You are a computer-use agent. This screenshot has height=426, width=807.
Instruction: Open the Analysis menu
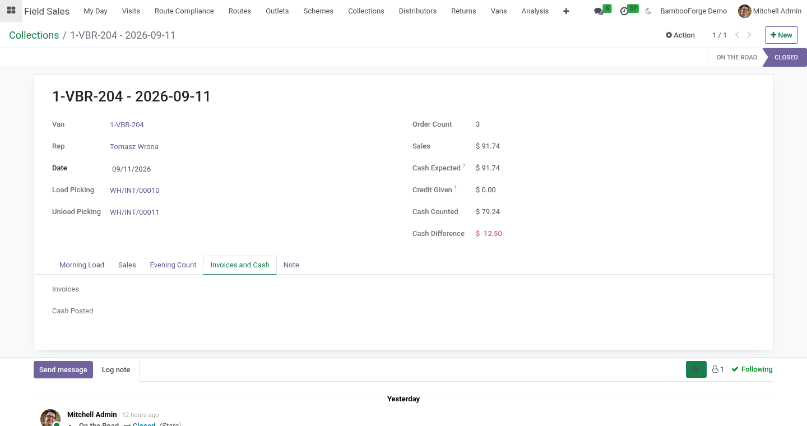tap(535, 11)
